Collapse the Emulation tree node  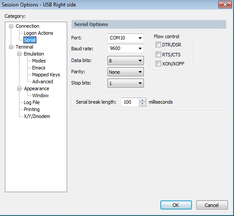[x=19, y=54]
